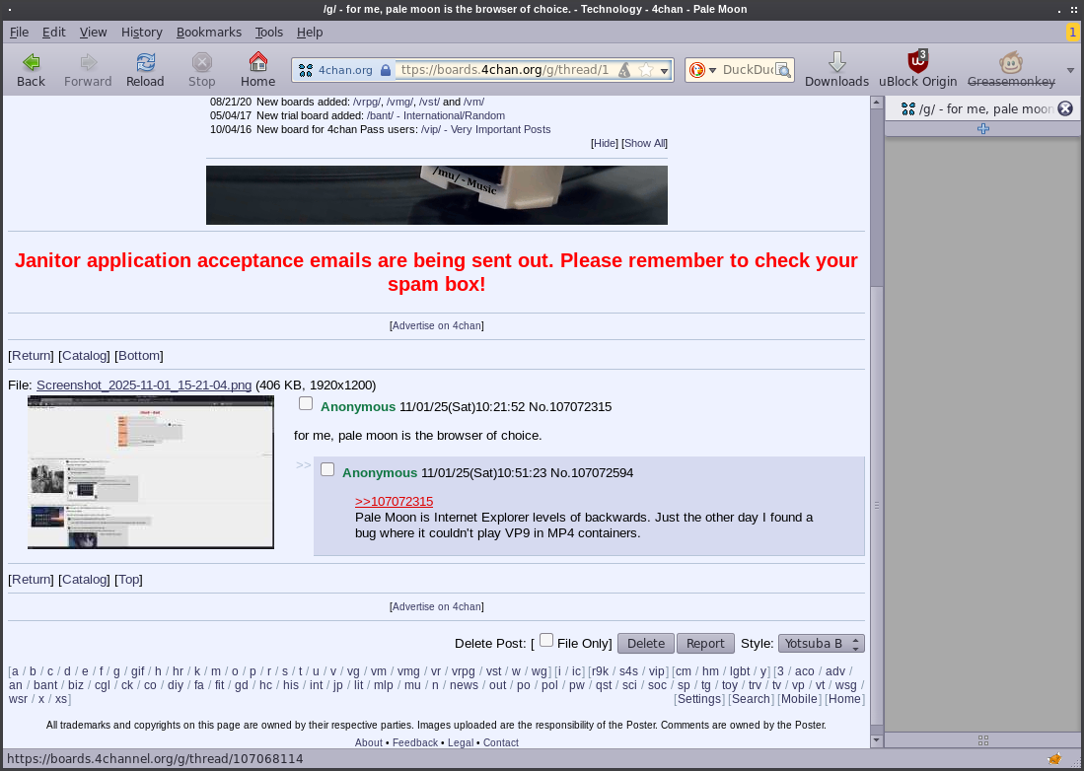Click the Show All announcements link
Image resolution: width=1084 pixels, height=771 pixels.
(645, 143)
